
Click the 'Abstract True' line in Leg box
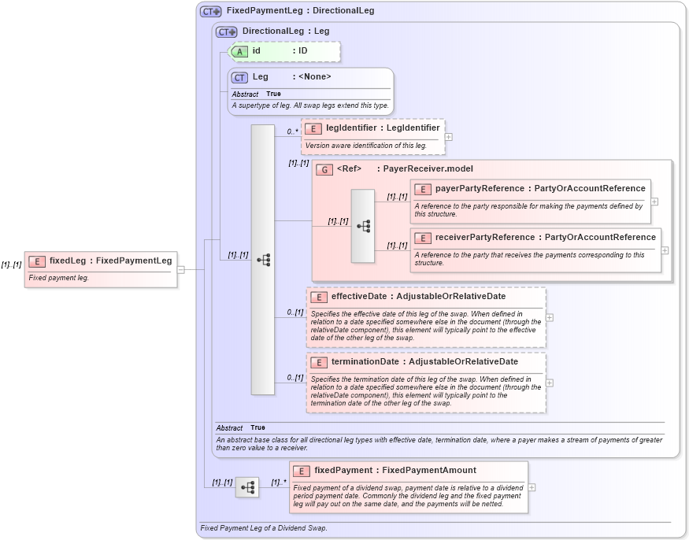256,94
